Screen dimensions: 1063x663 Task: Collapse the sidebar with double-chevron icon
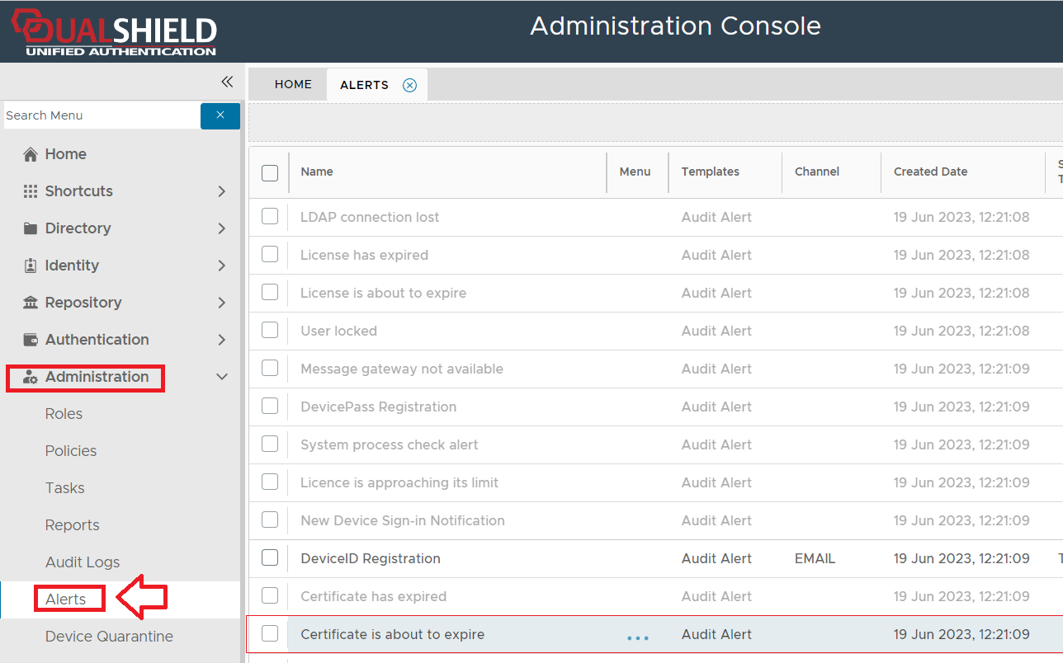227,82
